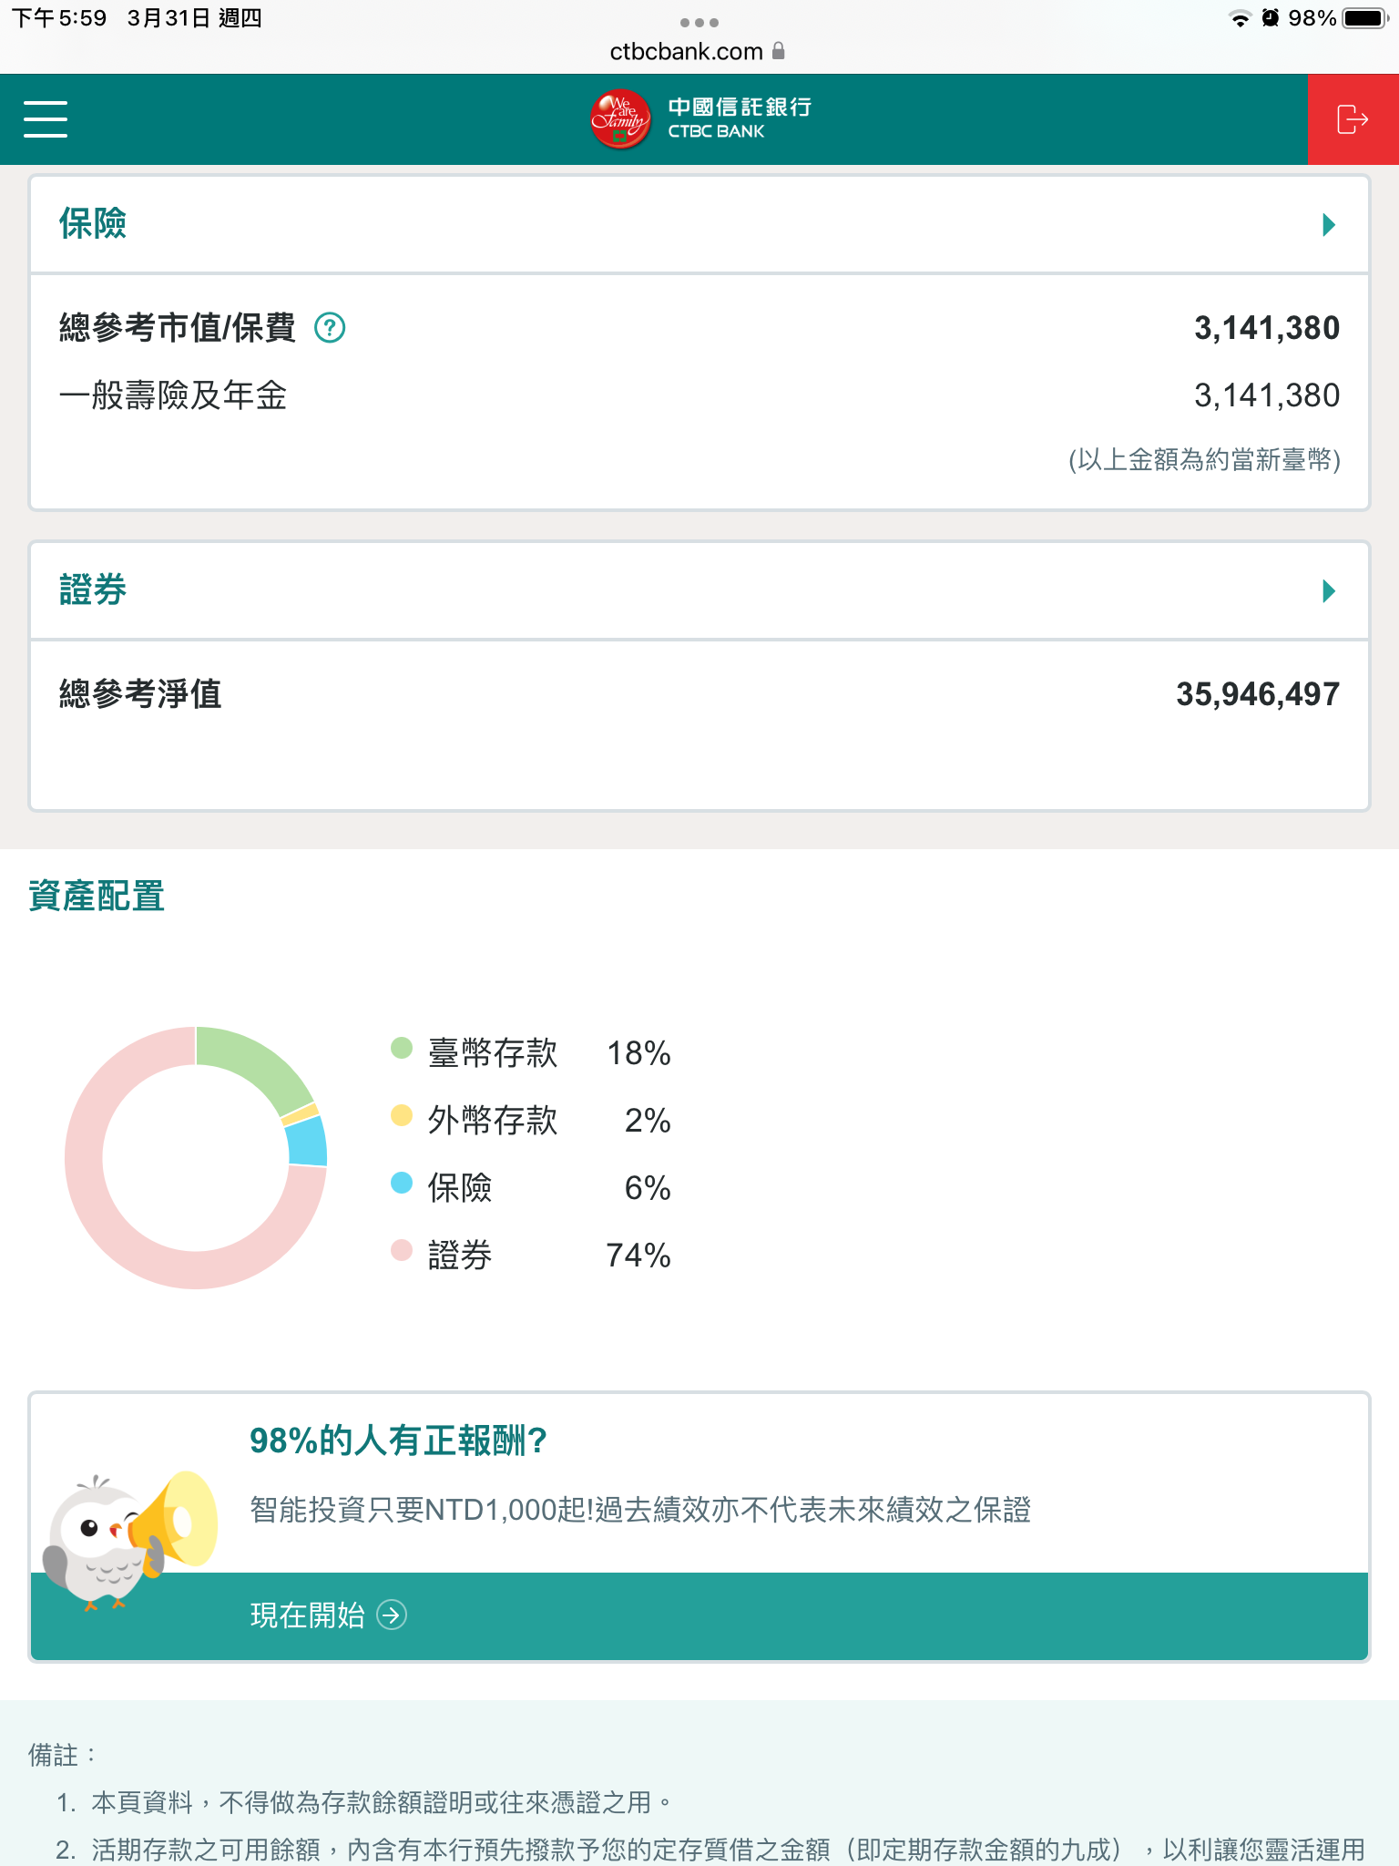
Task: Select the blue 保險 legend dot
Action: pos(402,1183)
